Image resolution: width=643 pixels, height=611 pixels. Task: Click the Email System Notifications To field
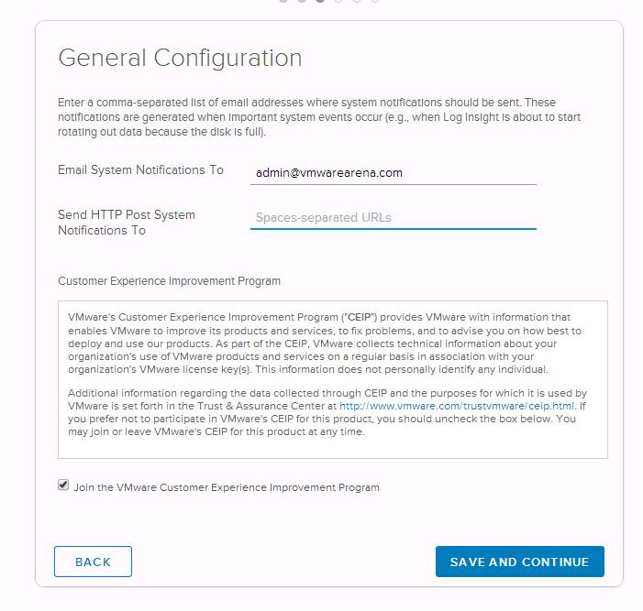click(393, 172)
